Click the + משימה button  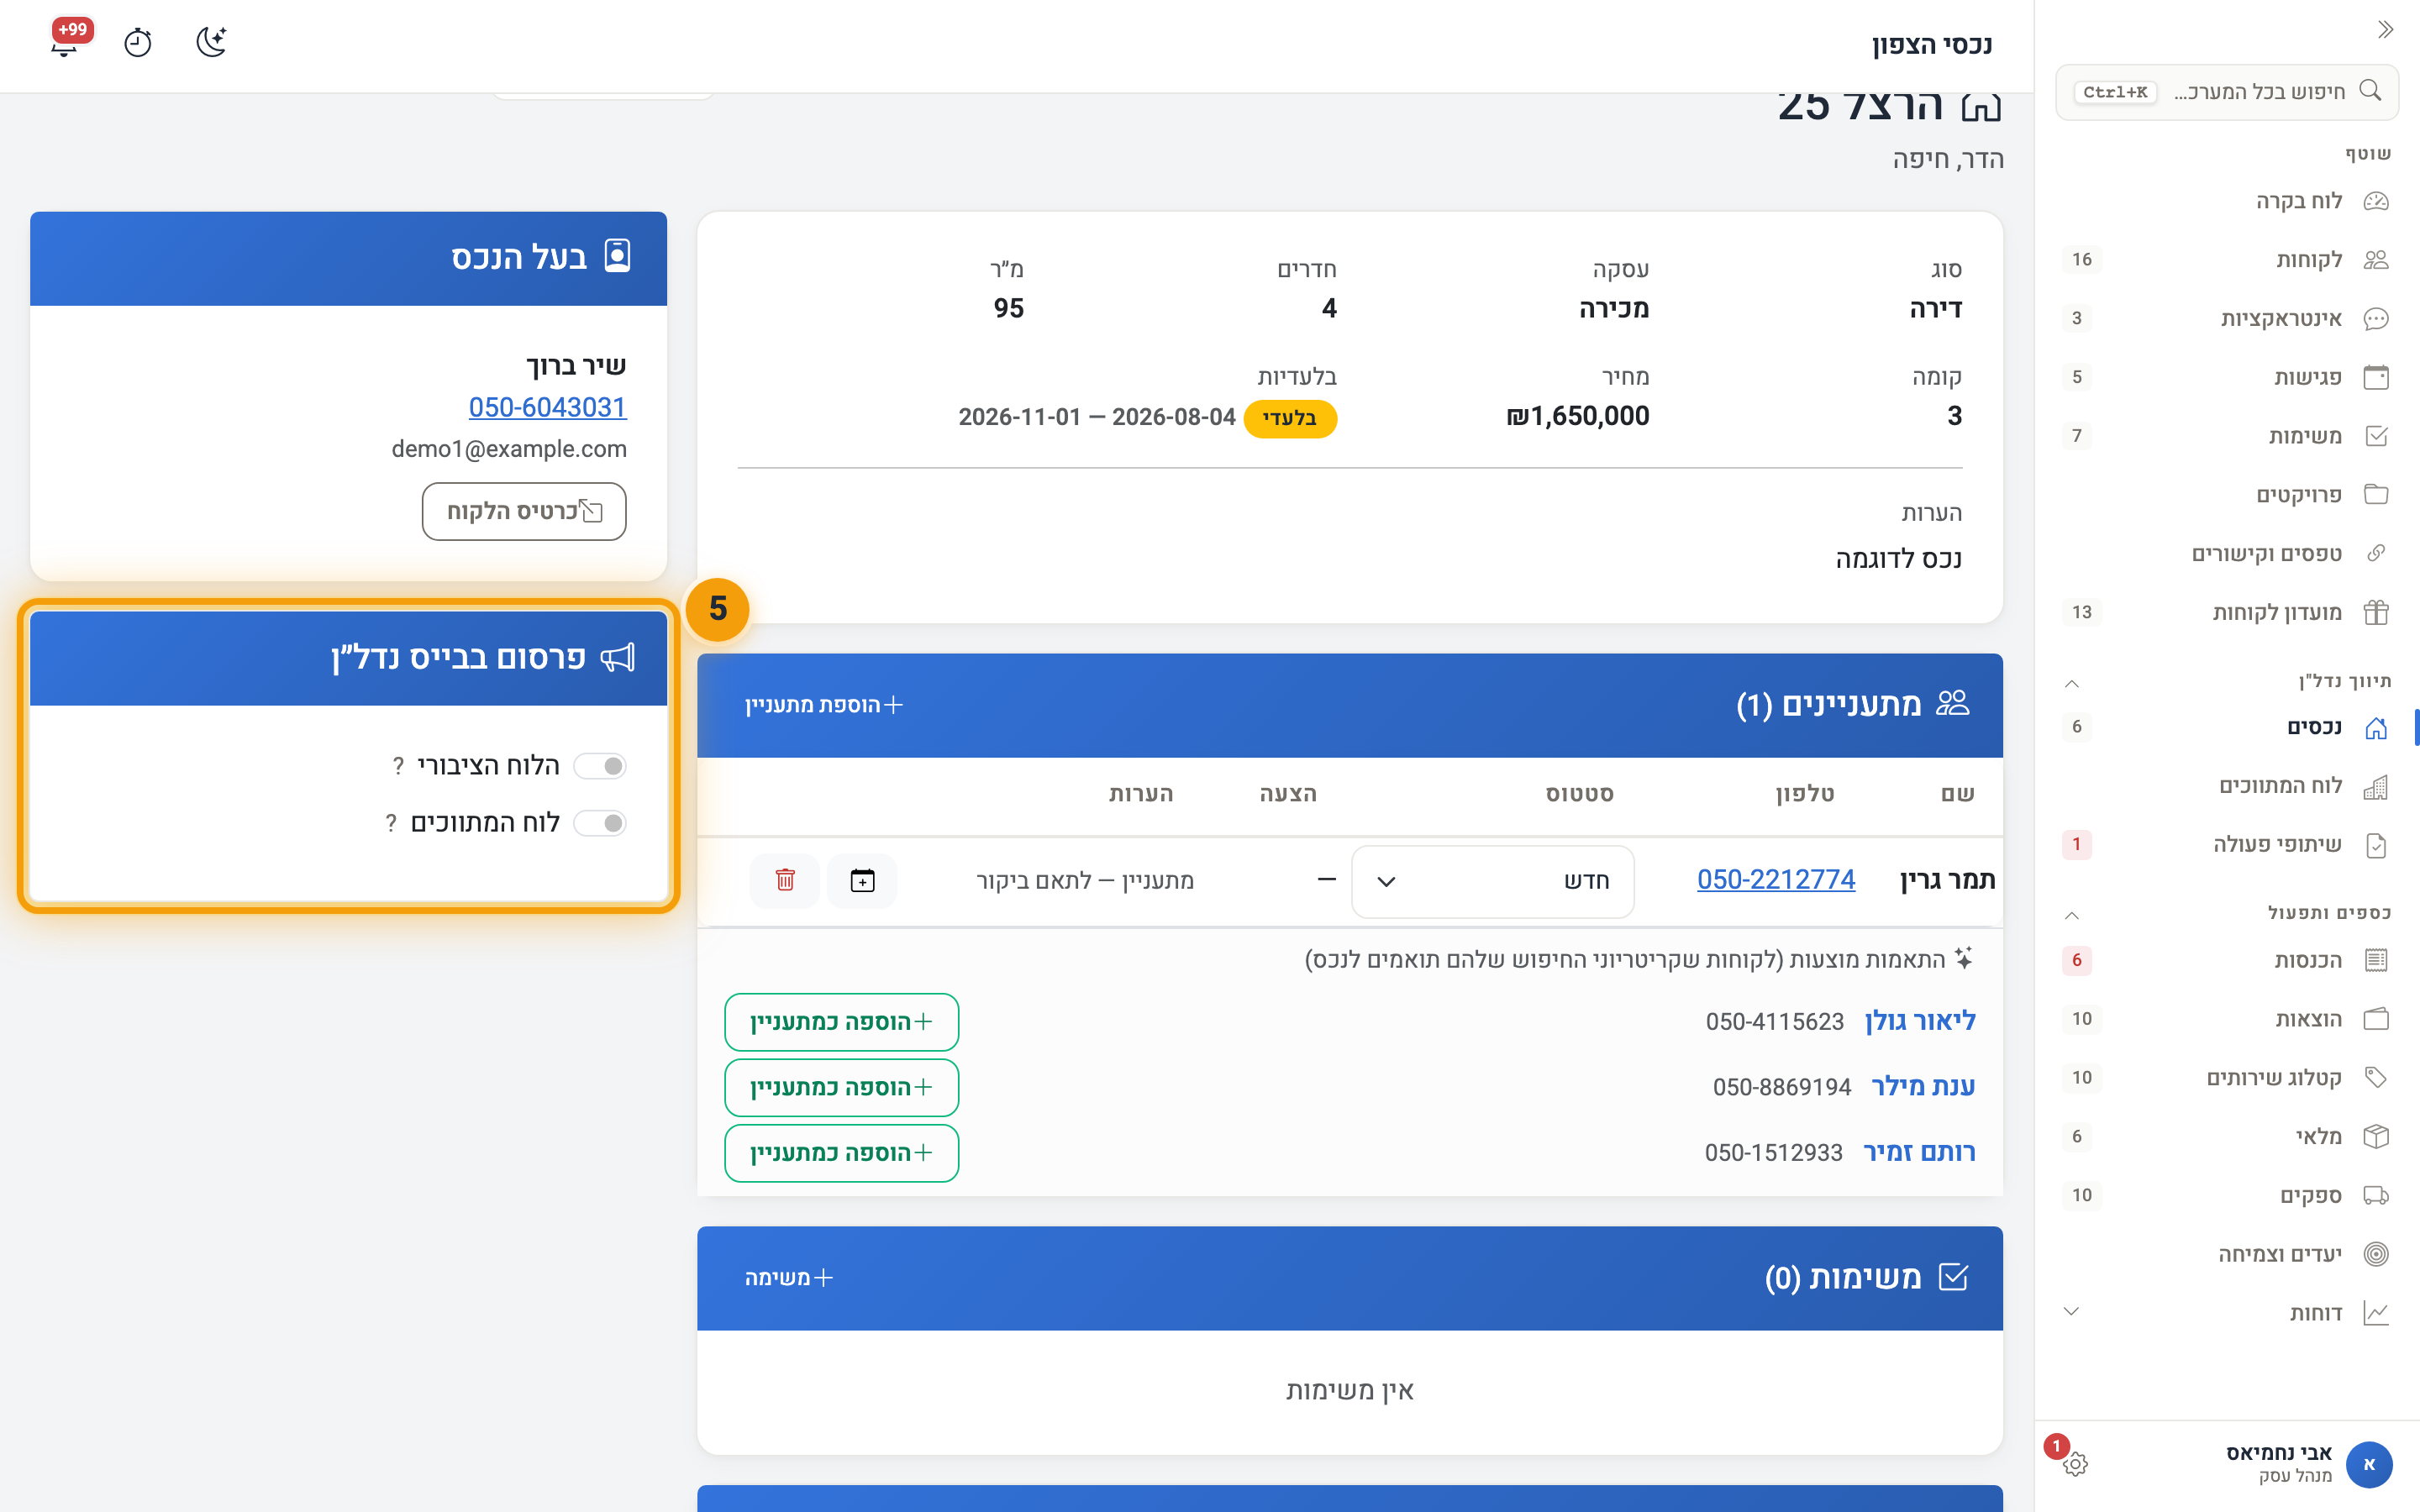pyautogui.click(x=789, y=1278)
